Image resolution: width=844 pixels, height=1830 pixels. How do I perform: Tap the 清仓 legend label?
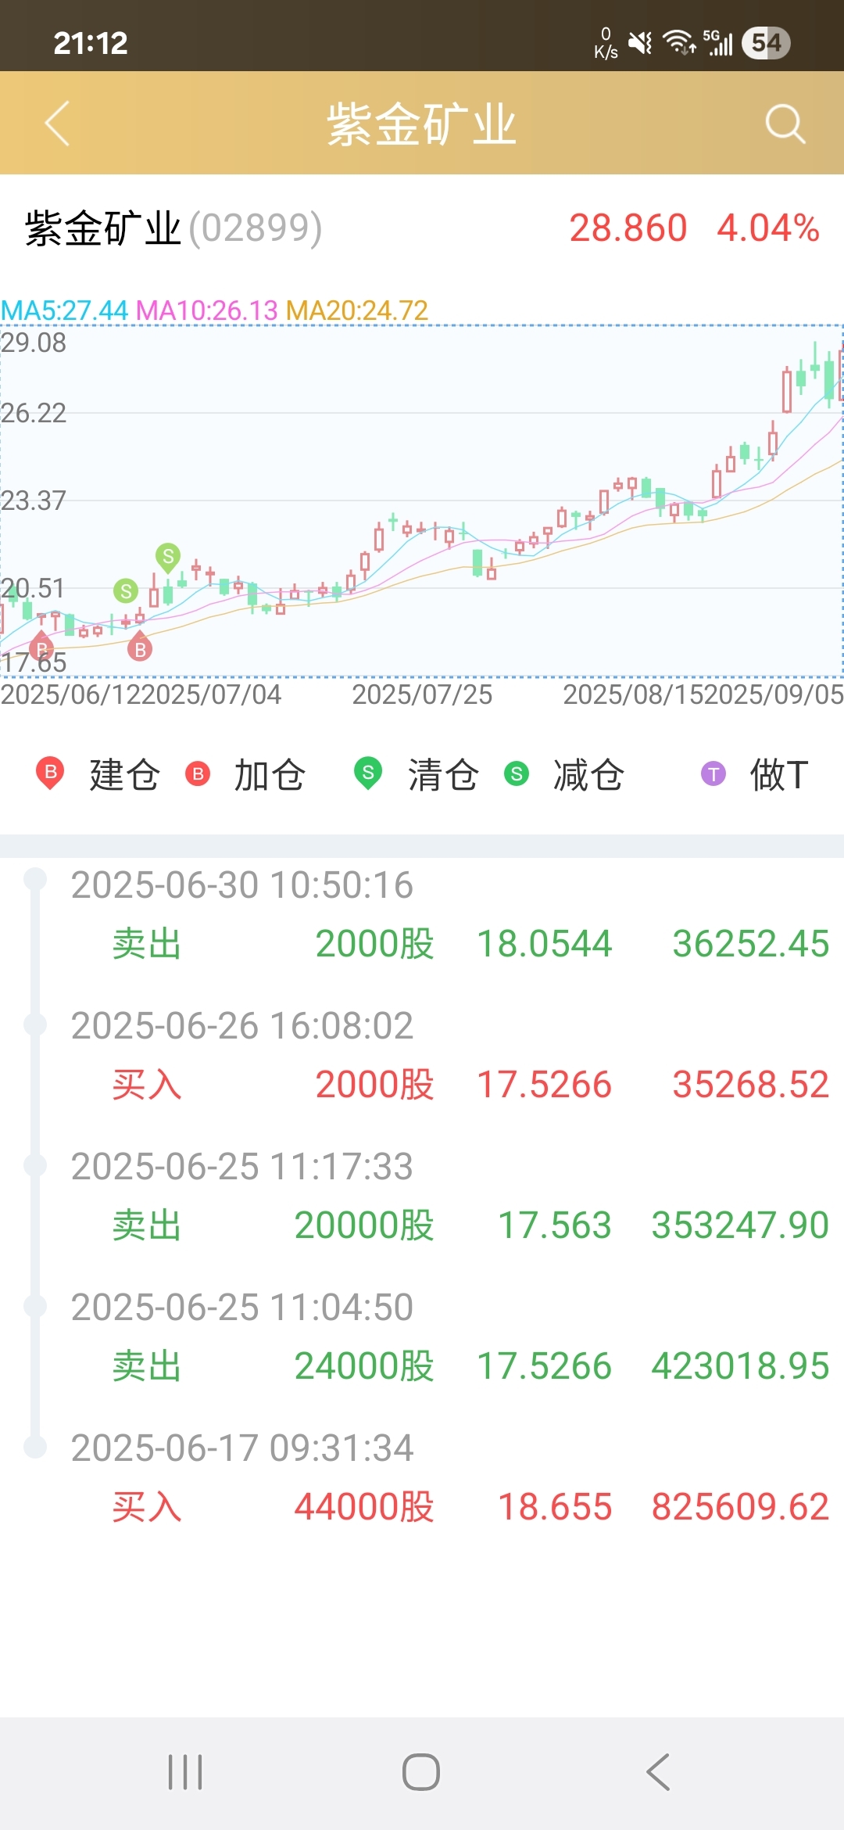(x=443, y=775)
